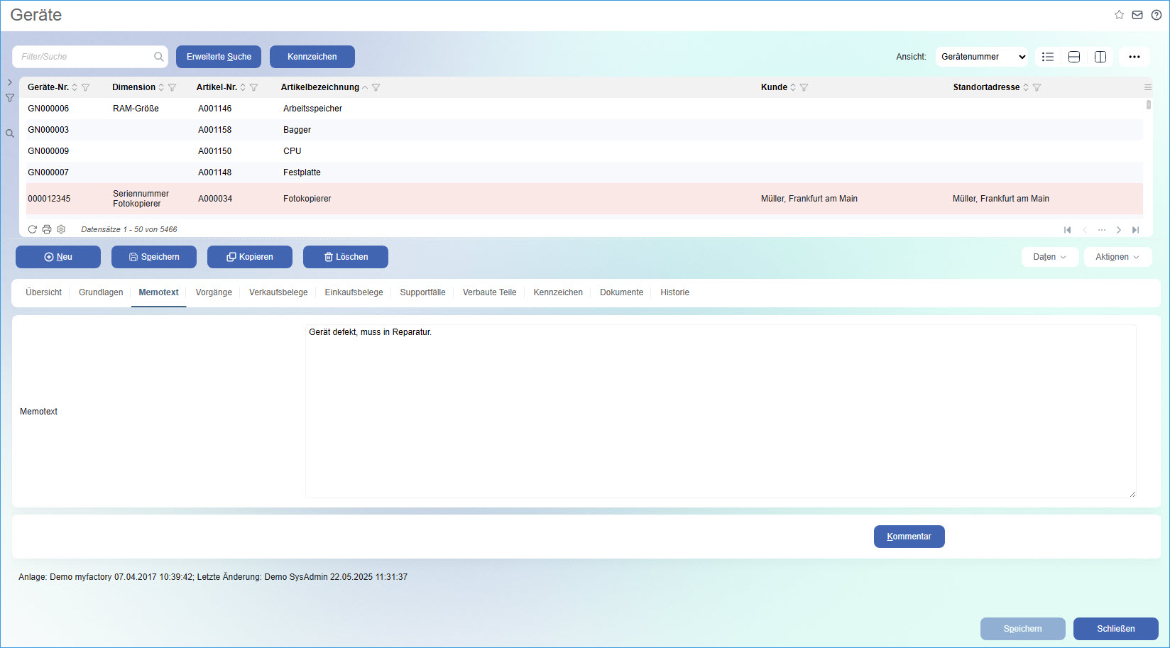Click the favorites star icon

(x=1119, y=15)
